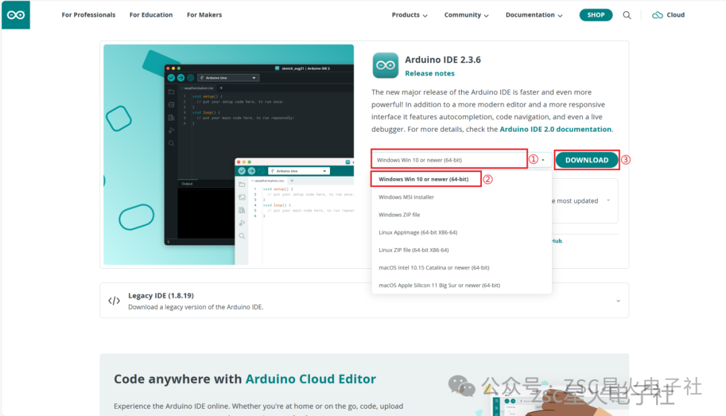This screenshot has width=726, height=416.
Task: Open the search magnifier icon
Action: coord(627,15)
